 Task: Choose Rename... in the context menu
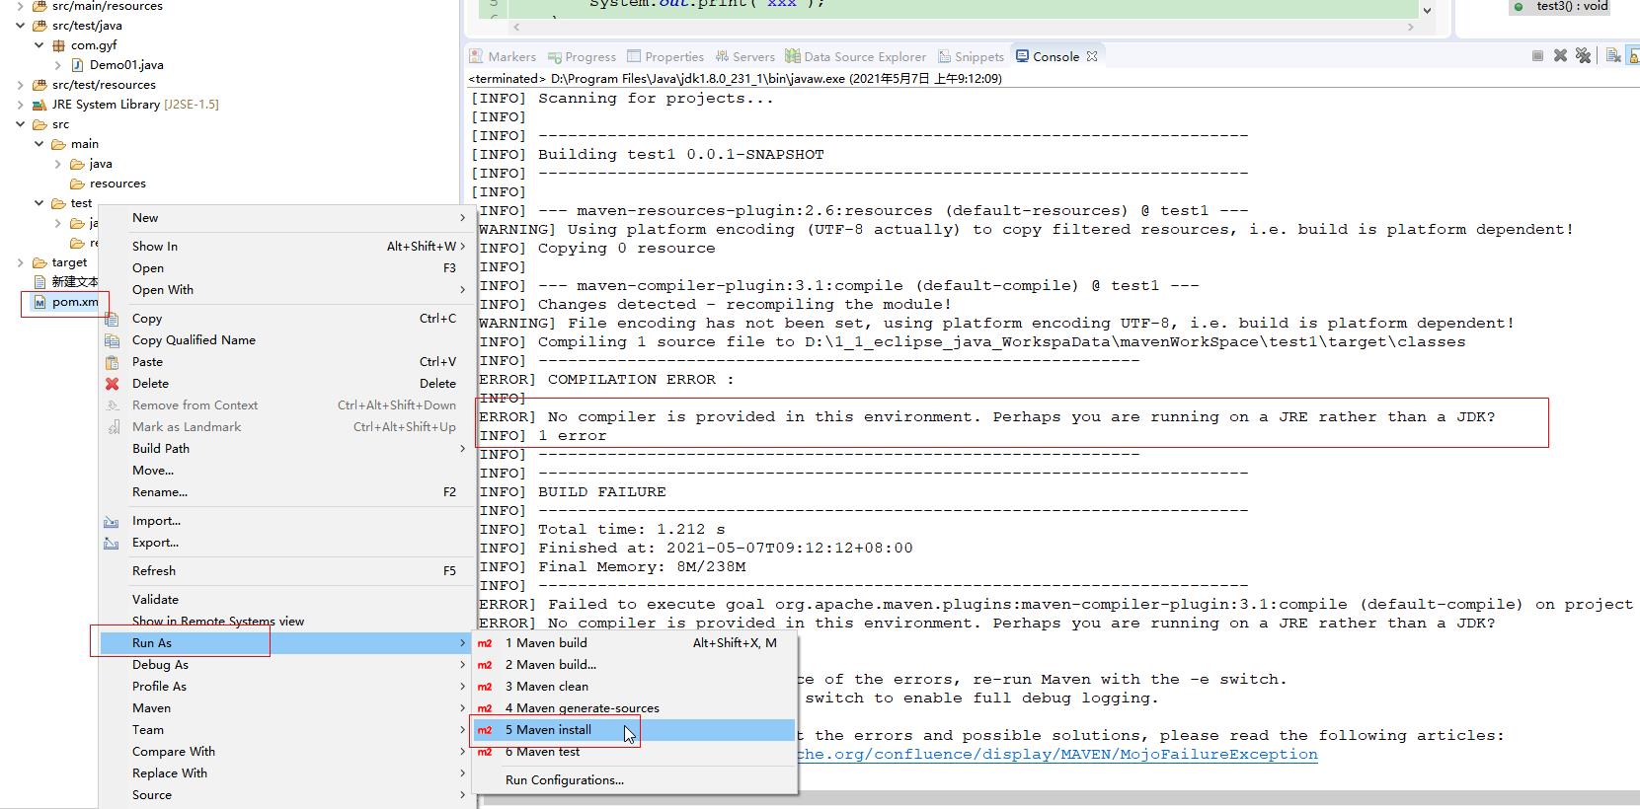286,492
